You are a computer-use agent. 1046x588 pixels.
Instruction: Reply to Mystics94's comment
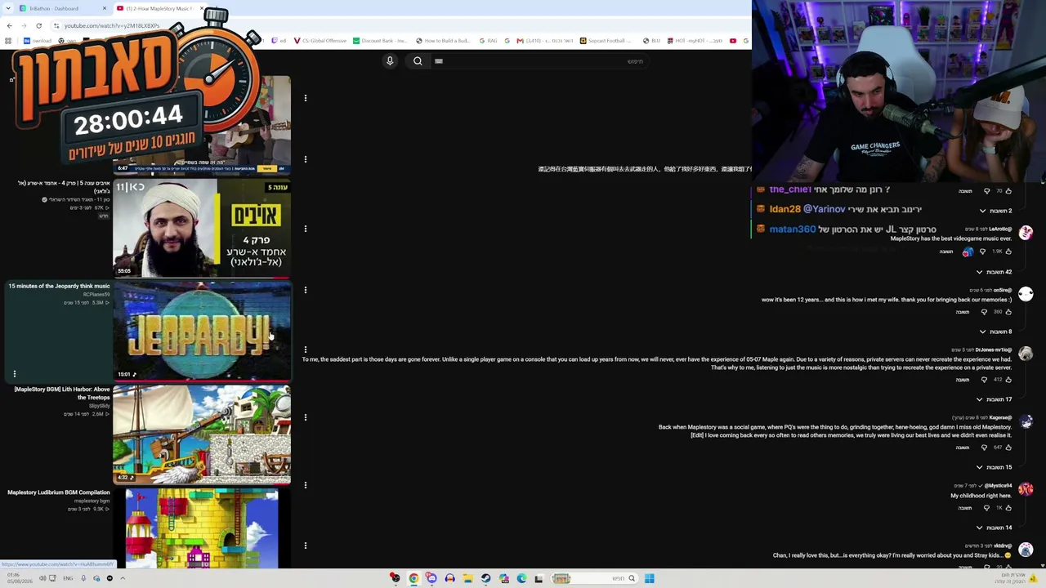click(x=965, y=508)
